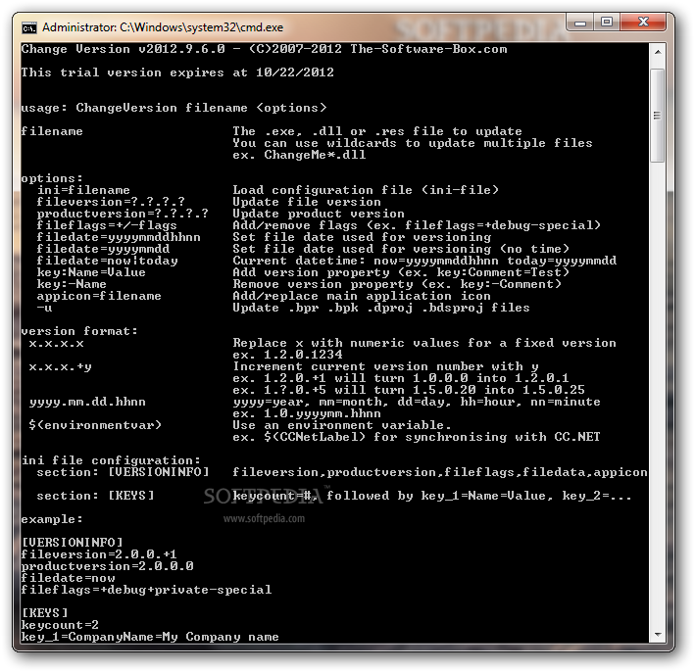This screenshot has width=695, height=672.
Task: Click the scrollbar up arrow
Action: click(x=658, y=52)
